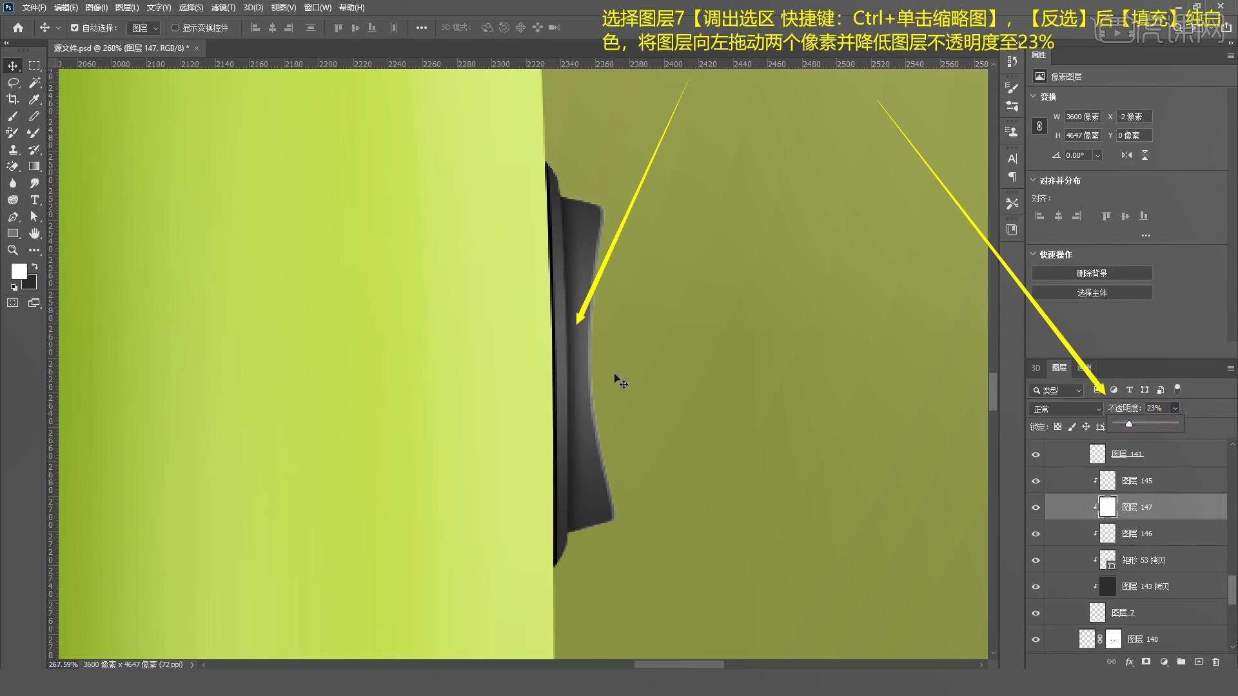Enable Show Transform Controls checkbox

(175, 28)
